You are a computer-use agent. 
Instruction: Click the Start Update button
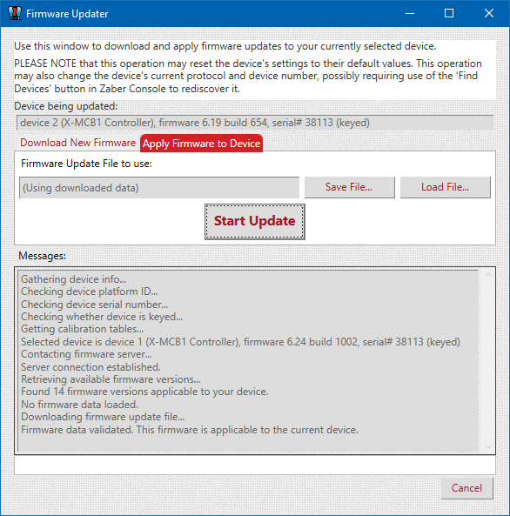(x=254, y=221)
